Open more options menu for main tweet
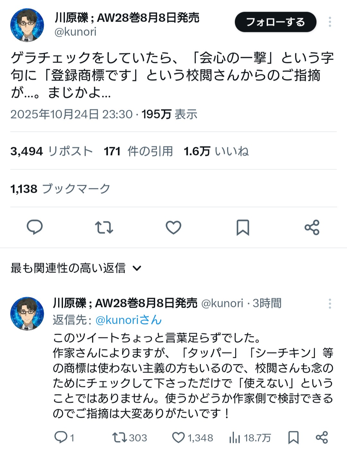 tap(330, 22)
